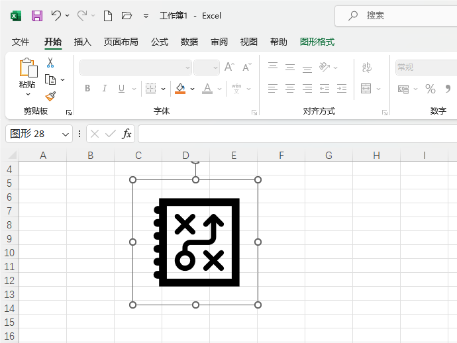Screen dimensions: 457x343
Task: Open the Name Box showing 图形 28
Action: (39, 134)
